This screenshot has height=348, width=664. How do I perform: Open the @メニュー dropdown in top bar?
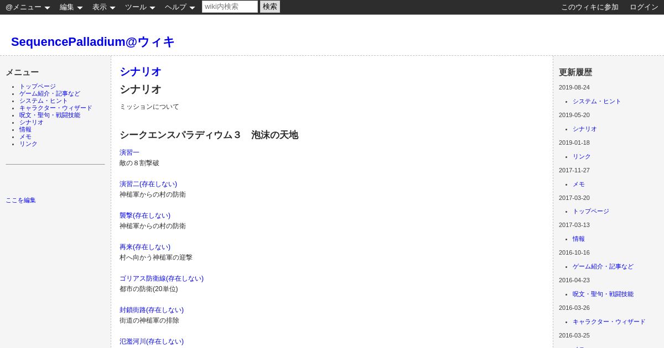28,7
